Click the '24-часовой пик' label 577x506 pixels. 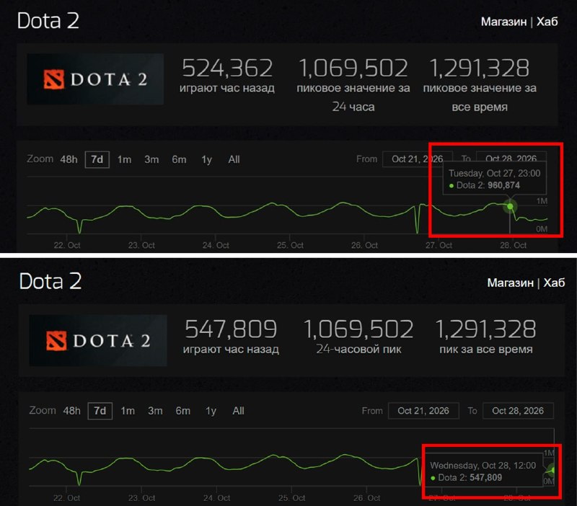pyautogui.click(x=358, y=349)
